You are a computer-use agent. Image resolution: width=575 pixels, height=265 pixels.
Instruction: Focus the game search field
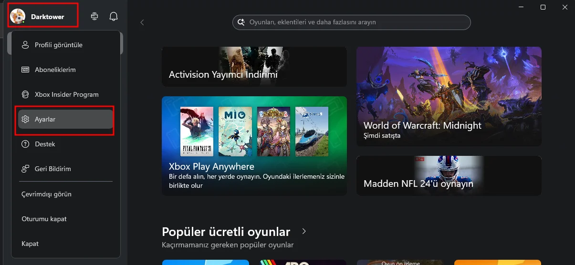pos(352,22)
